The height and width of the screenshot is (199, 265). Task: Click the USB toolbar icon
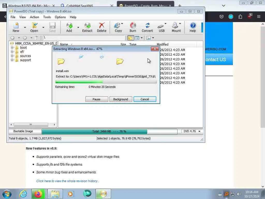click(x=161, y=27)
